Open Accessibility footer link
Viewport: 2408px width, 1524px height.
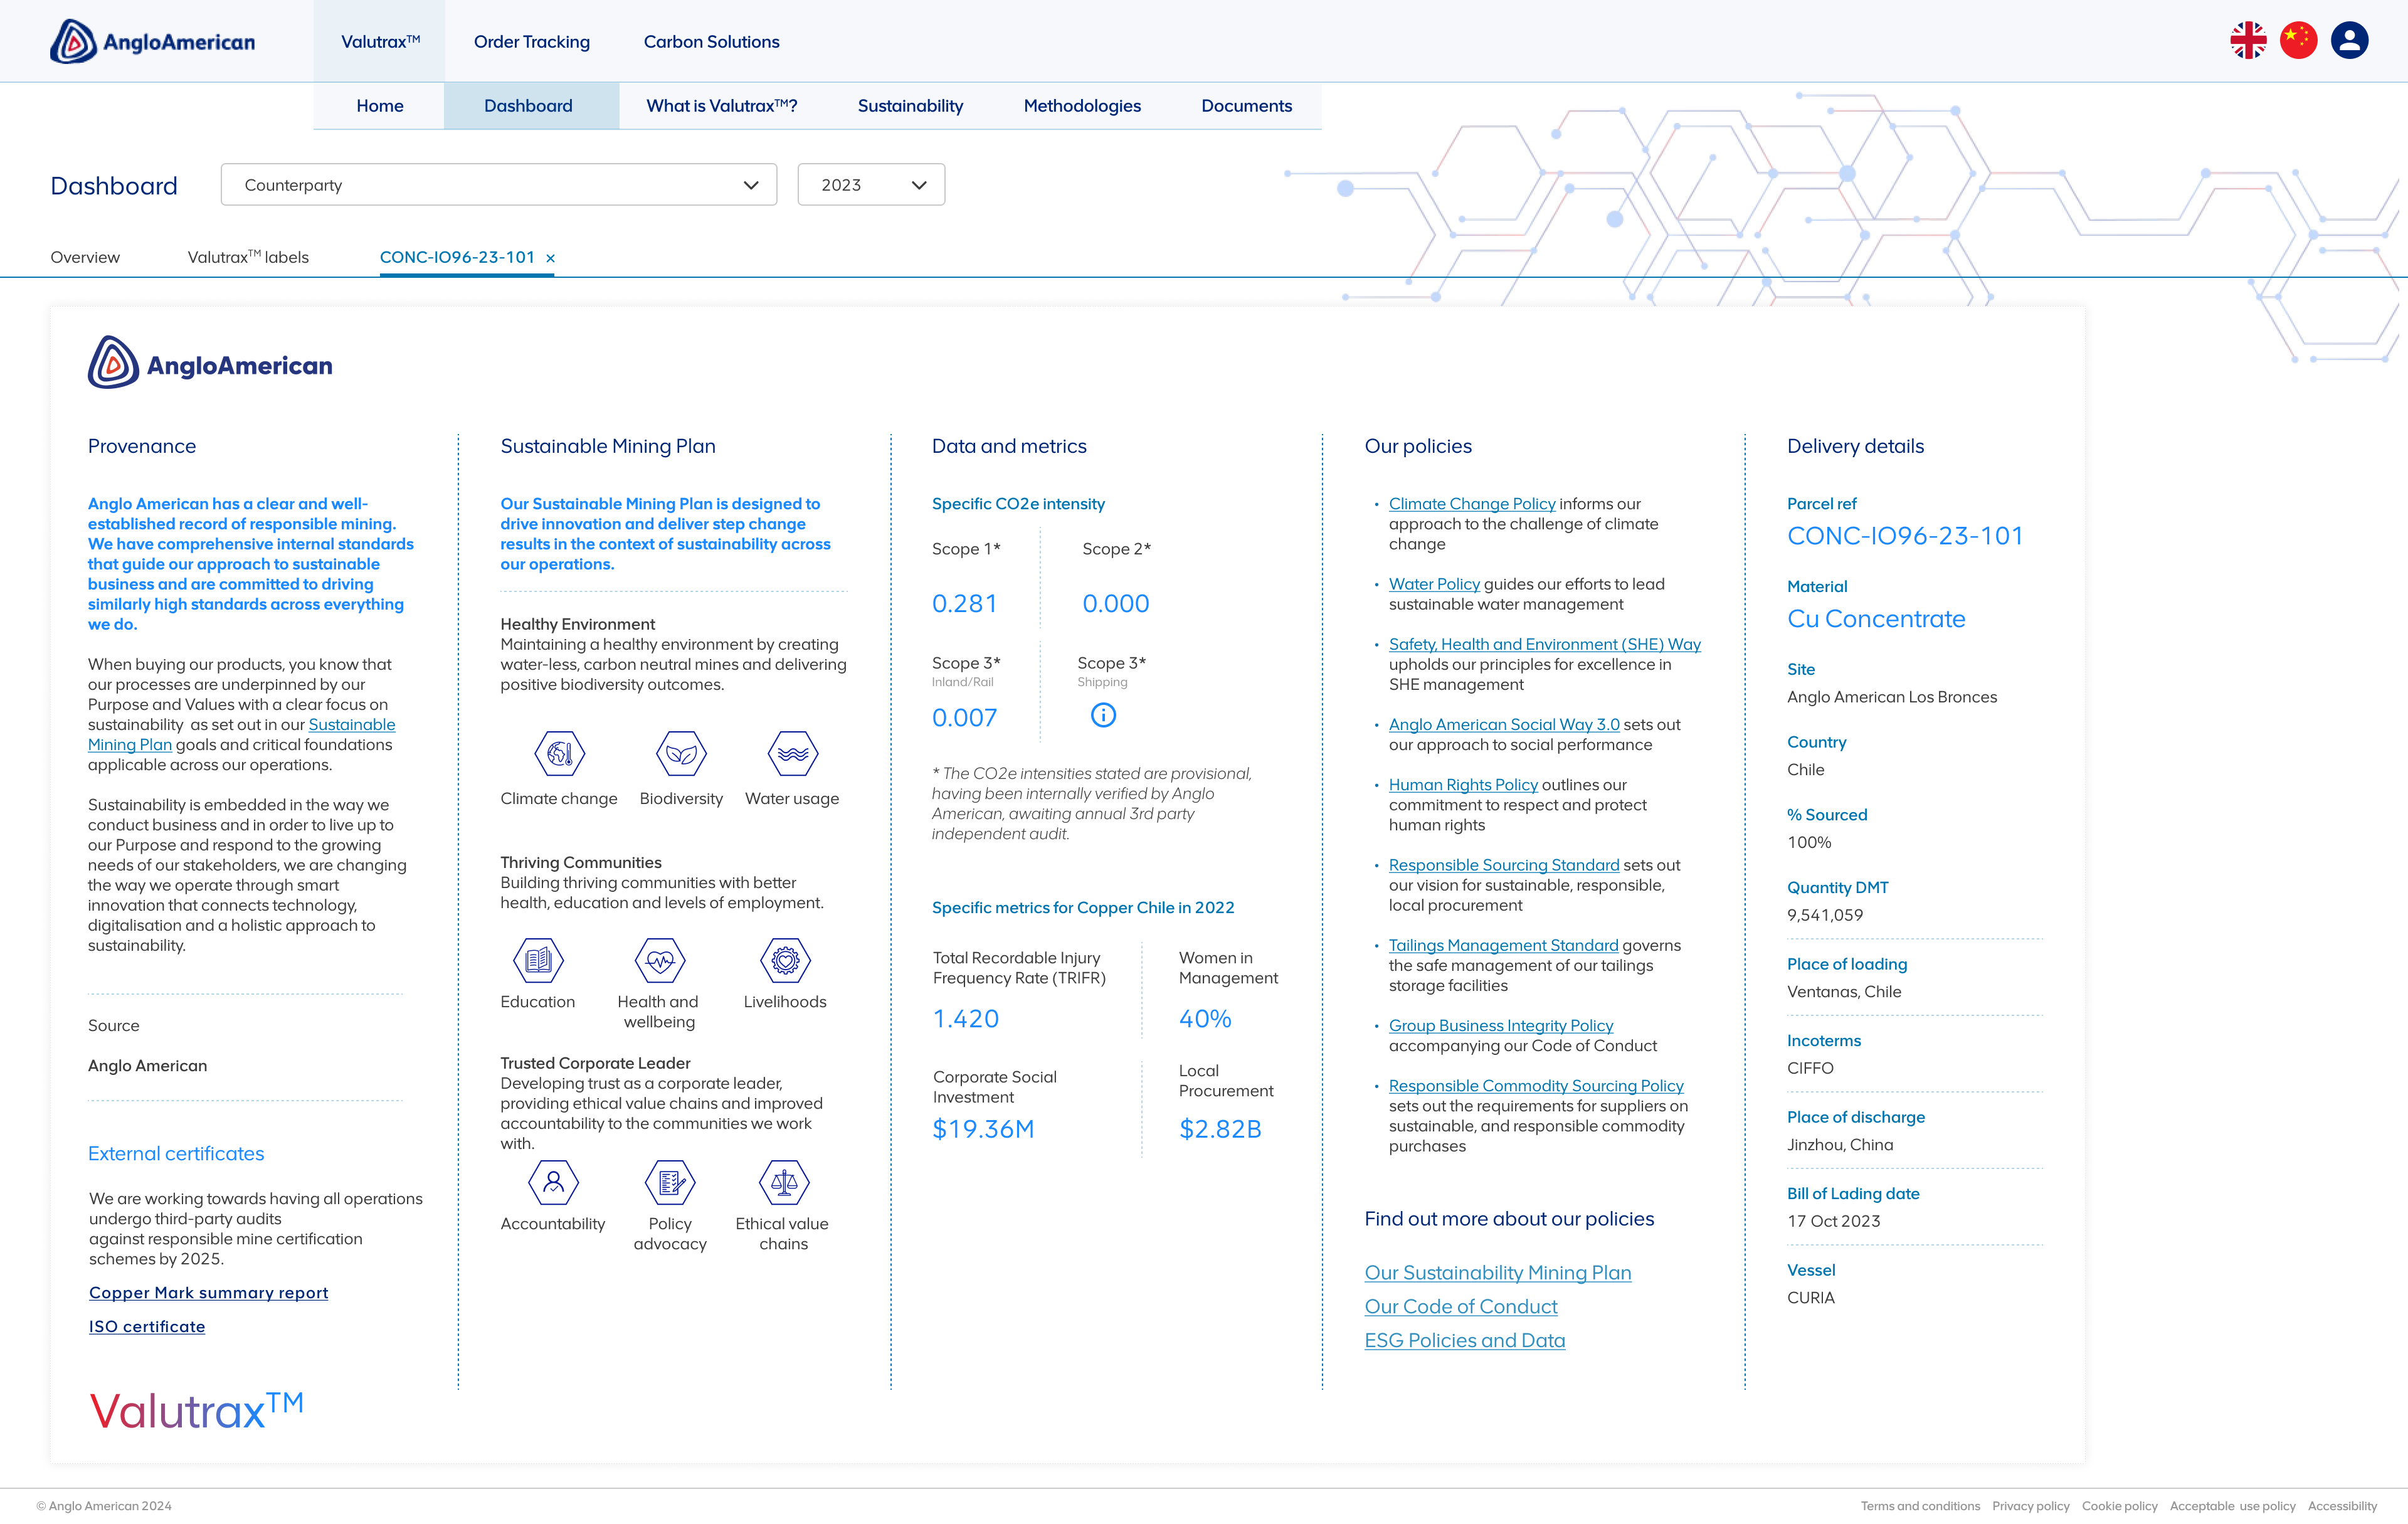click(2342, 1506)
